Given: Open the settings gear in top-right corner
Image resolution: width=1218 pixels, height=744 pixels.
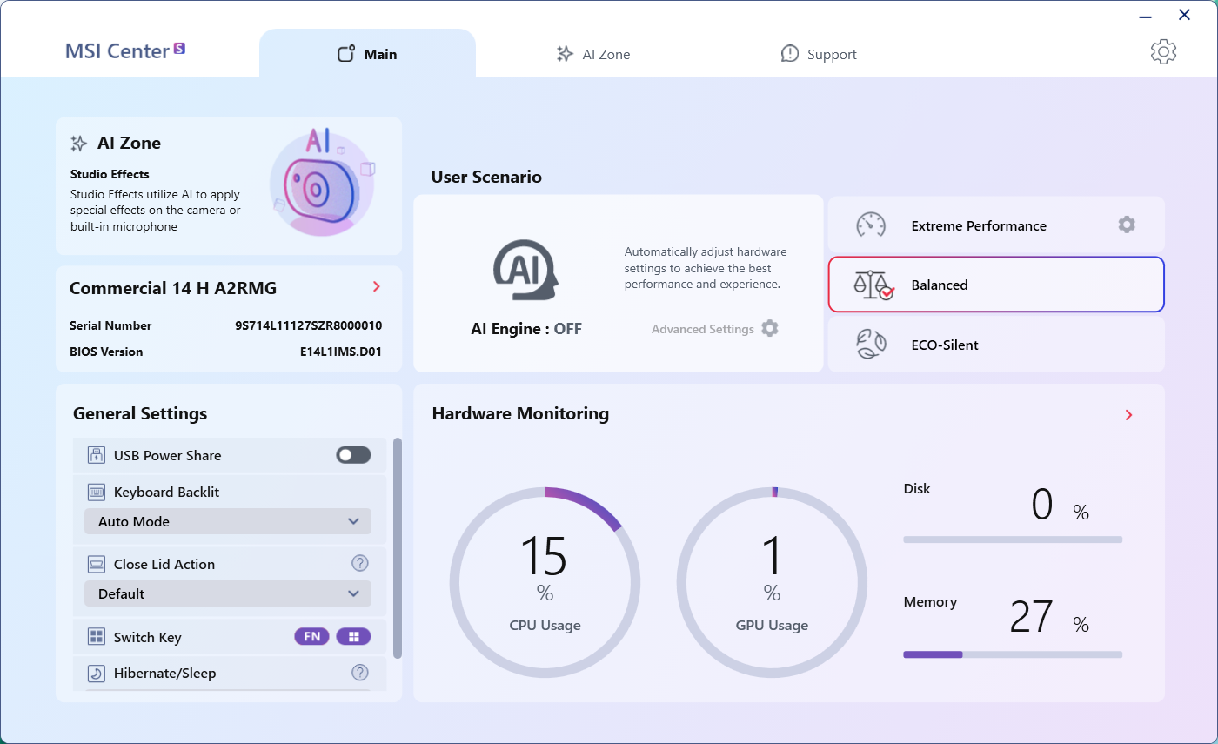Looking at the screenshot, I should tap(1163, 52).
